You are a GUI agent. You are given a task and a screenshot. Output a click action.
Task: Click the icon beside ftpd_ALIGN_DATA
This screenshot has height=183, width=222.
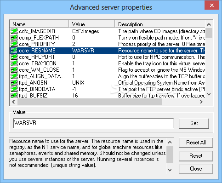click(14, 76)
